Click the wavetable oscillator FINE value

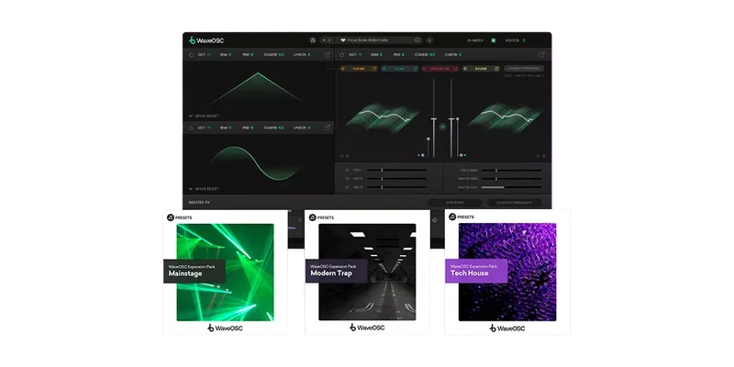pyautogui.click(x=403, y=55)
